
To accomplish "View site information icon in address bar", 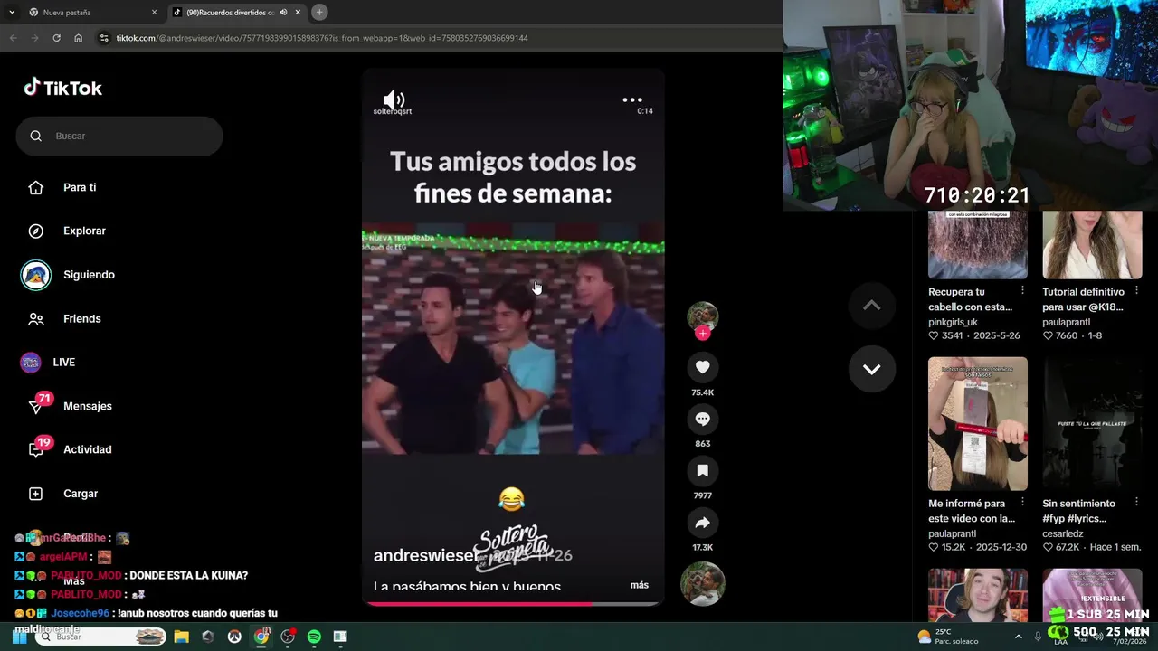I will pyautogui.click(x=104, y=38).
